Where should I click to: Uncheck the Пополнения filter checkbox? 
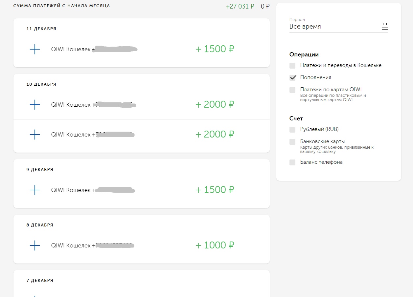pos(292,78)
